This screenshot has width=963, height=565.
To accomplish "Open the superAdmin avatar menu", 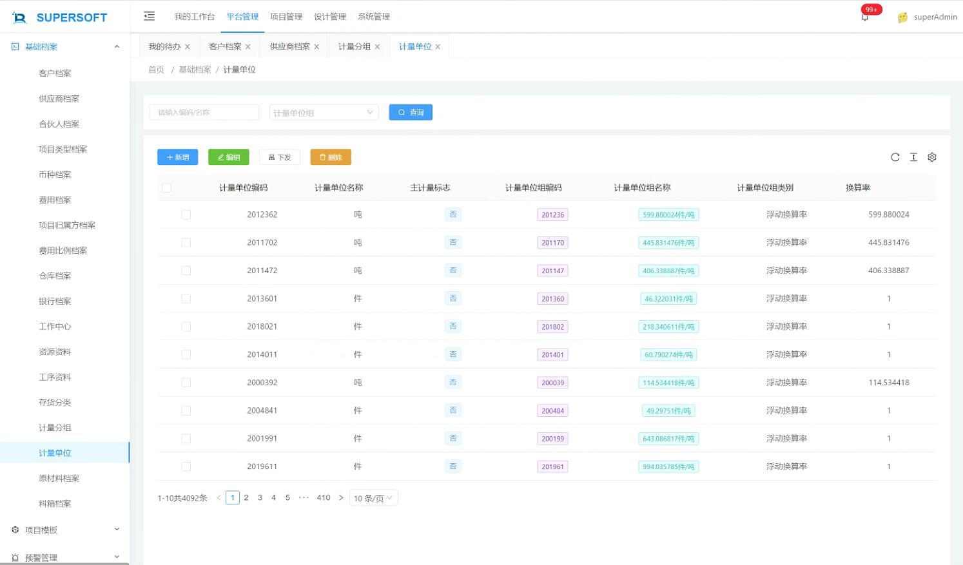I will [x=928, y=17].
